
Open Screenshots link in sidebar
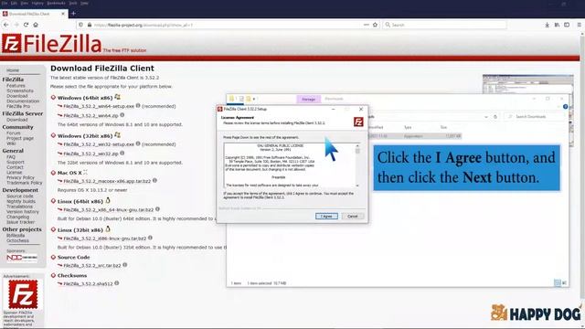tap(20, 90)
